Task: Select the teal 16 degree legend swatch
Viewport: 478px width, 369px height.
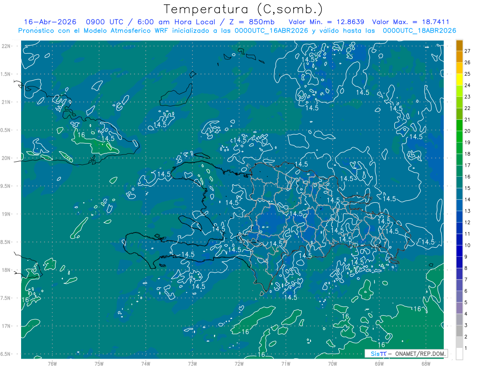Action: click(x=459, y=171)
